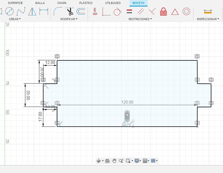The height and width of the screenshot is (173, 223).
Task: Select the Offset tool
Action: click(81, 11)
